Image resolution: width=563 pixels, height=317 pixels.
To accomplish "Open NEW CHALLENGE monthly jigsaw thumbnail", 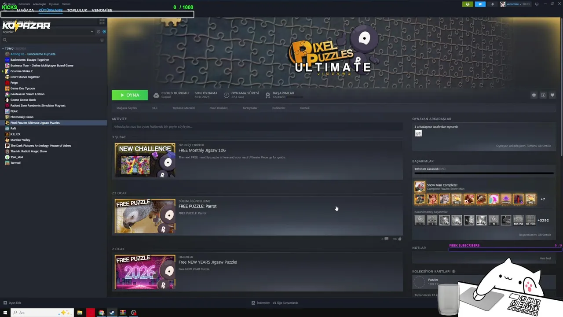I will pyautogui.click(x=145, y=160).
